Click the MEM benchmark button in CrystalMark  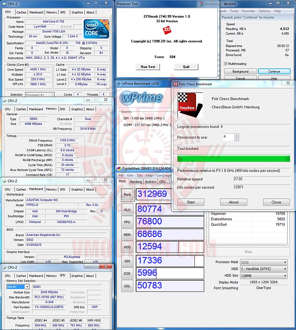click(x=127, y=235)
